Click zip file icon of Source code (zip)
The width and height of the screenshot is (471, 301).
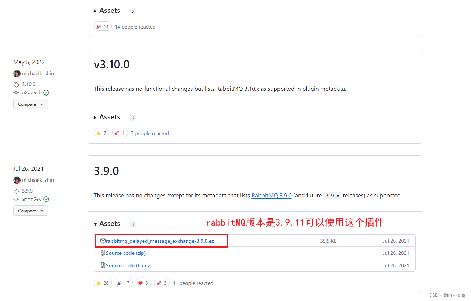[103, 253]
